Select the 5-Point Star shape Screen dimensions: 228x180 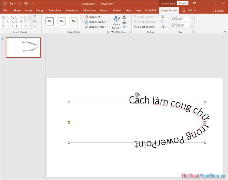[26, 26]
